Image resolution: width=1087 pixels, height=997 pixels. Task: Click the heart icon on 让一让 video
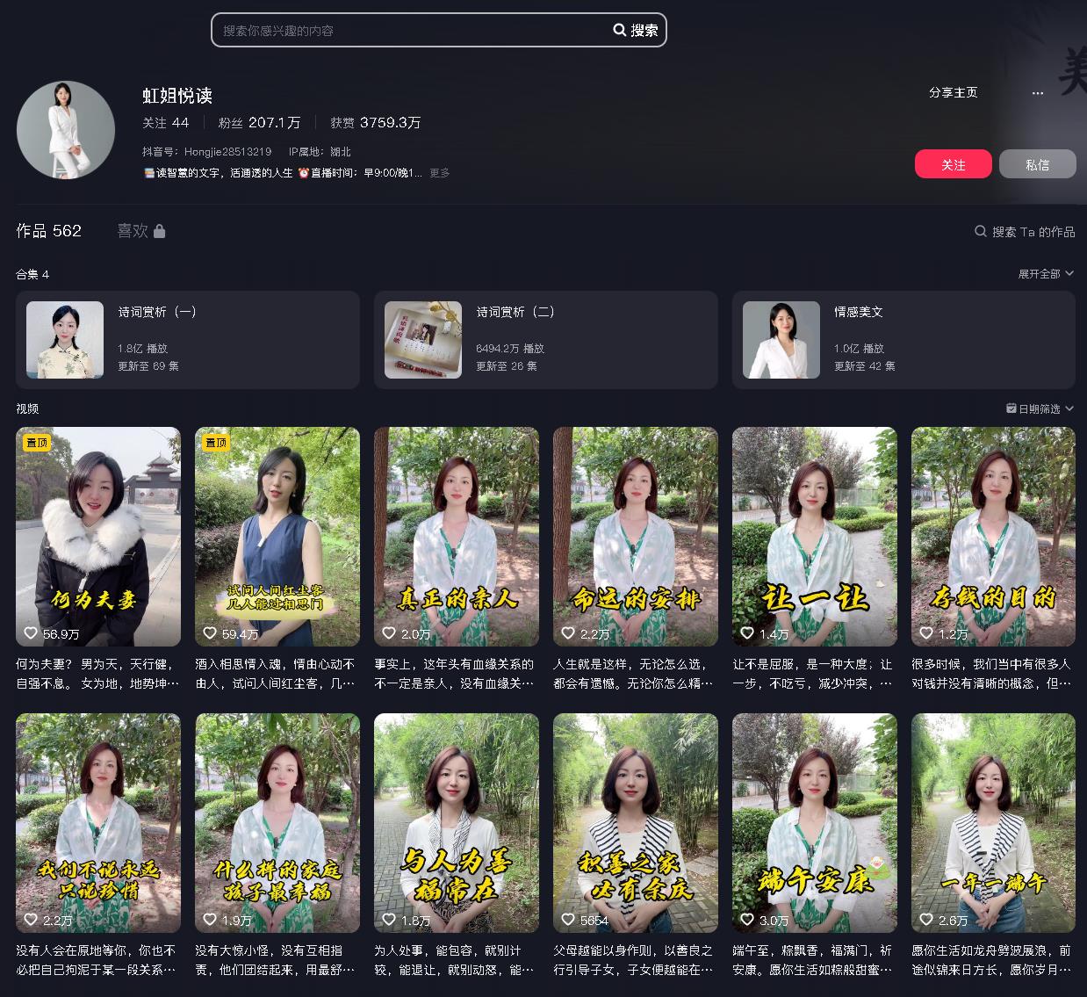[747, 633]
